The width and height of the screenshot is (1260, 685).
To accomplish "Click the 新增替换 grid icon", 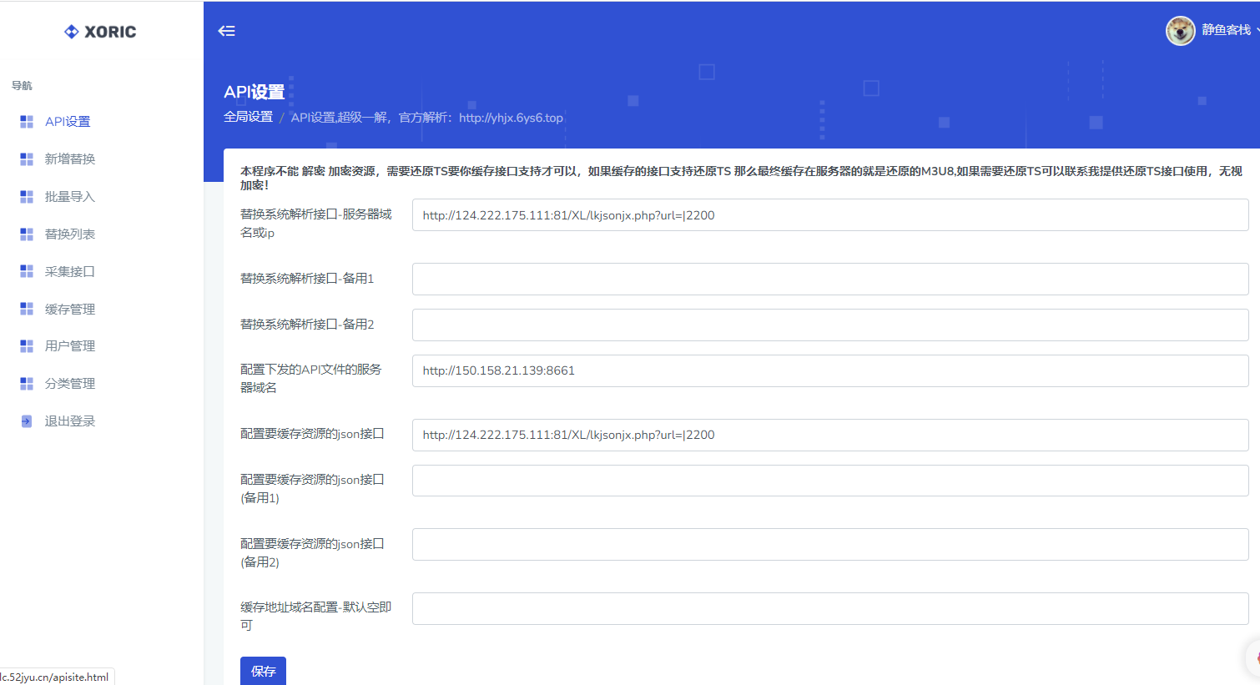I will (x=26, y=159).
